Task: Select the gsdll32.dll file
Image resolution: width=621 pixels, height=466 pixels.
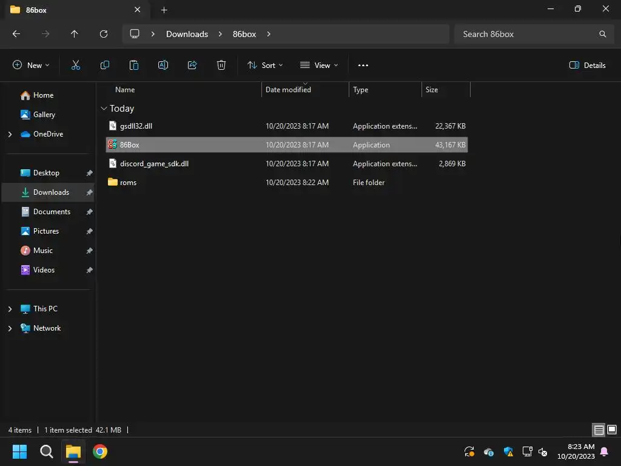Action: tap(287, 126)
